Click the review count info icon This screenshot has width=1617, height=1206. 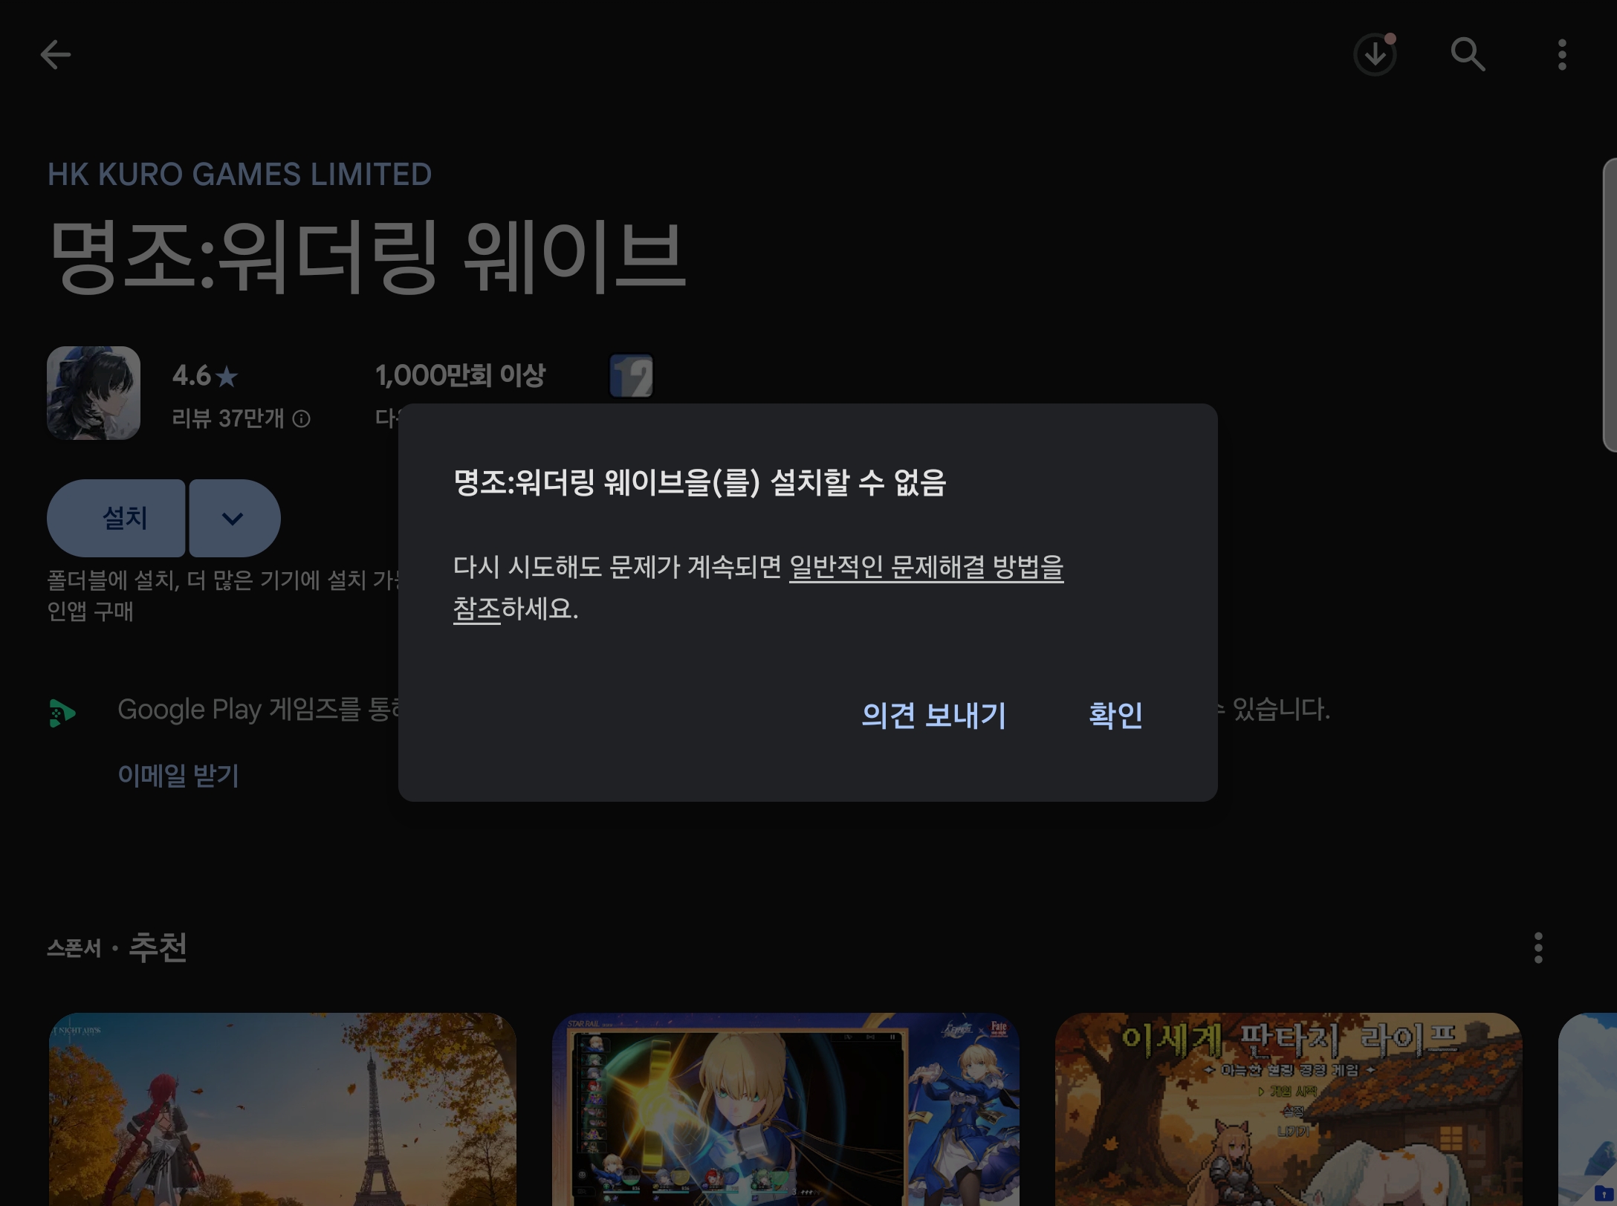point(301,419)
